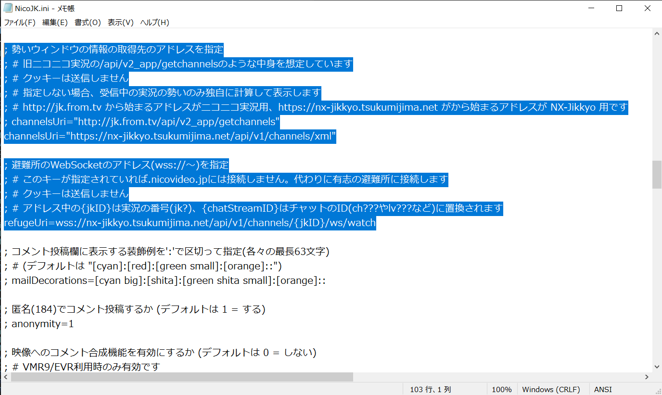Screen dimensions: 662x395
Task: Click the line beginning '; 勢いウィンドウの情報'
Action: point(114,49)
